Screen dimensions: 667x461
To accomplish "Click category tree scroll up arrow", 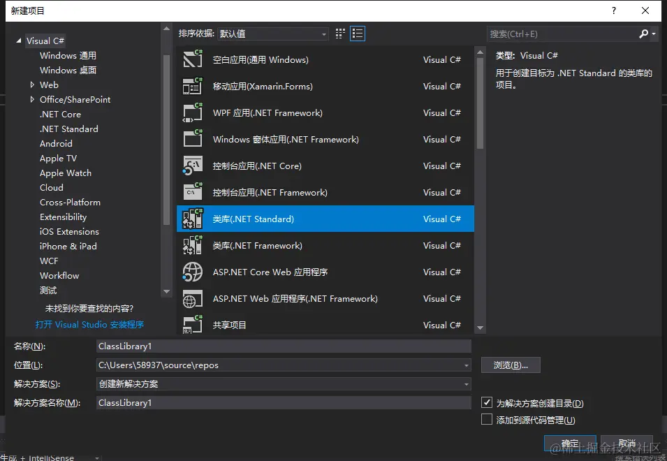I will (x=167, y=29).
